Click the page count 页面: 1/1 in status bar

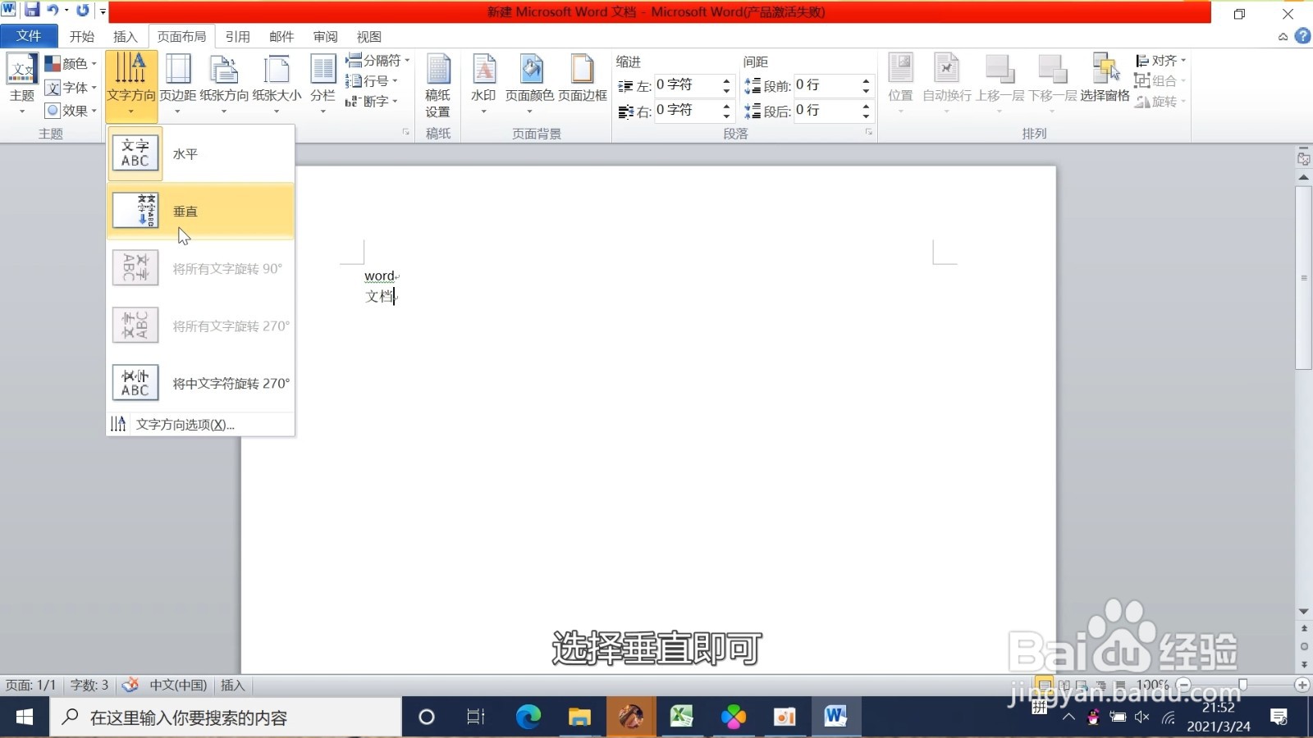tap(31, 685)
